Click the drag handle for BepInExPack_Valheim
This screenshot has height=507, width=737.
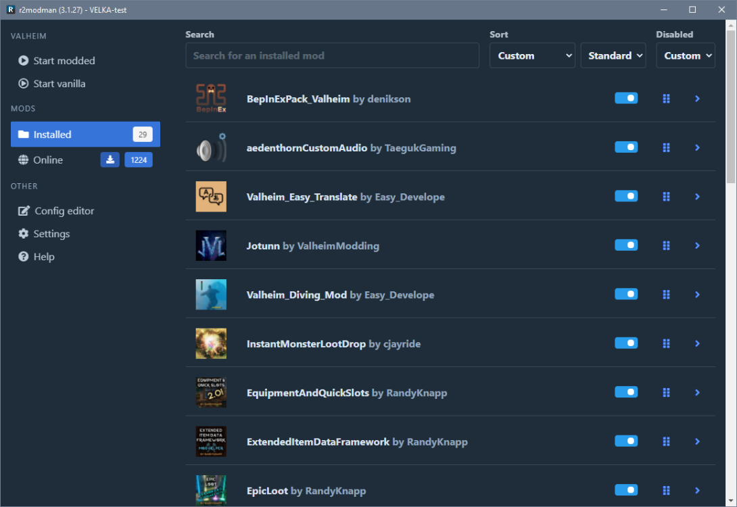[666, 99]
